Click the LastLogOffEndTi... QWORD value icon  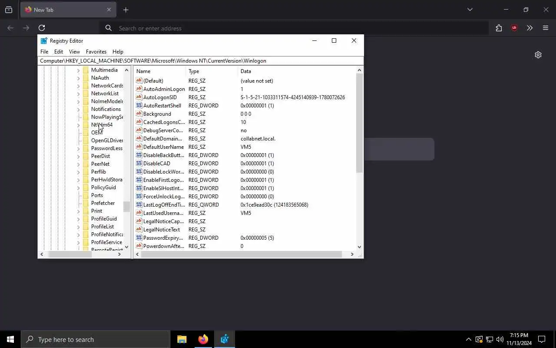[139, 204]
